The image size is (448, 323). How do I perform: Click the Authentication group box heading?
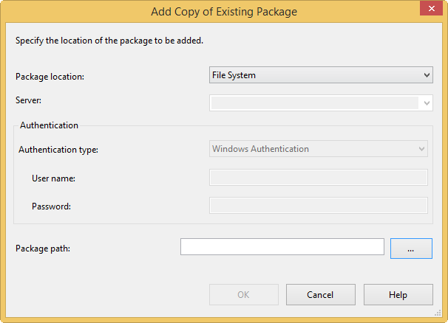point(49,125)
